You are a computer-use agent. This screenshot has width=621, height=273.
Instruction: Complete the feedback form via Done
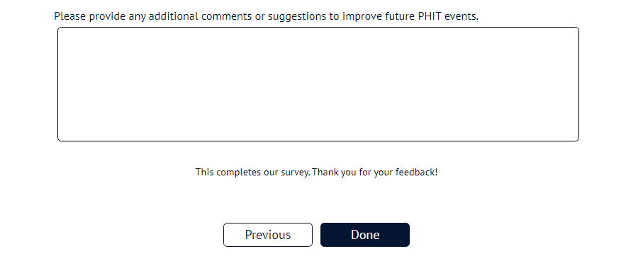click(365, 235)
